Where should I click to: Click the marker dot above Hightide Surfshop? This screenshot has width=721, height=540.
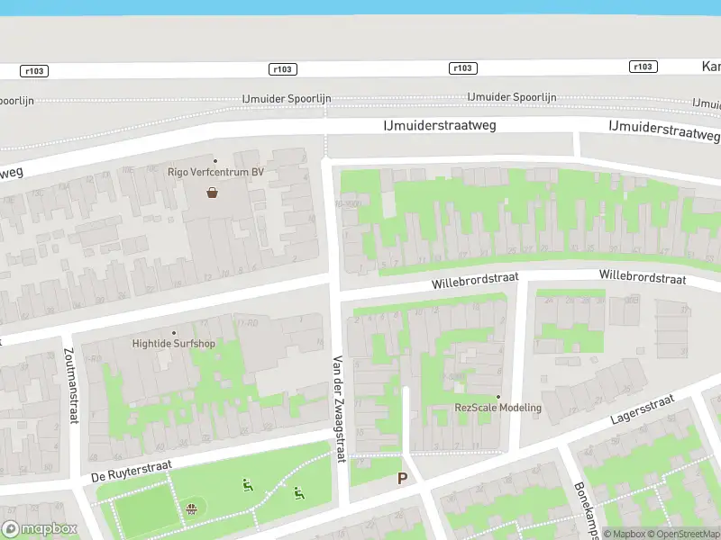[174, 332]
